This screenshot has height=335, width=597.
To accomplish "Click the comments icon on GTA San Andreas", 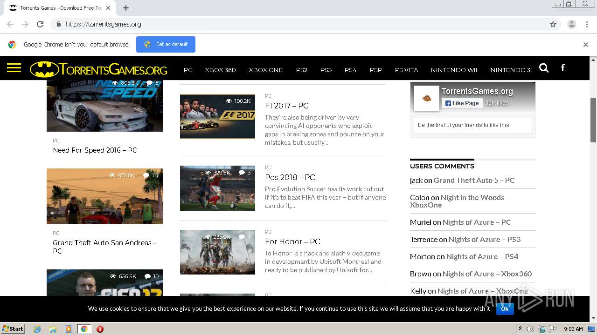I will [x=146, y=175].
